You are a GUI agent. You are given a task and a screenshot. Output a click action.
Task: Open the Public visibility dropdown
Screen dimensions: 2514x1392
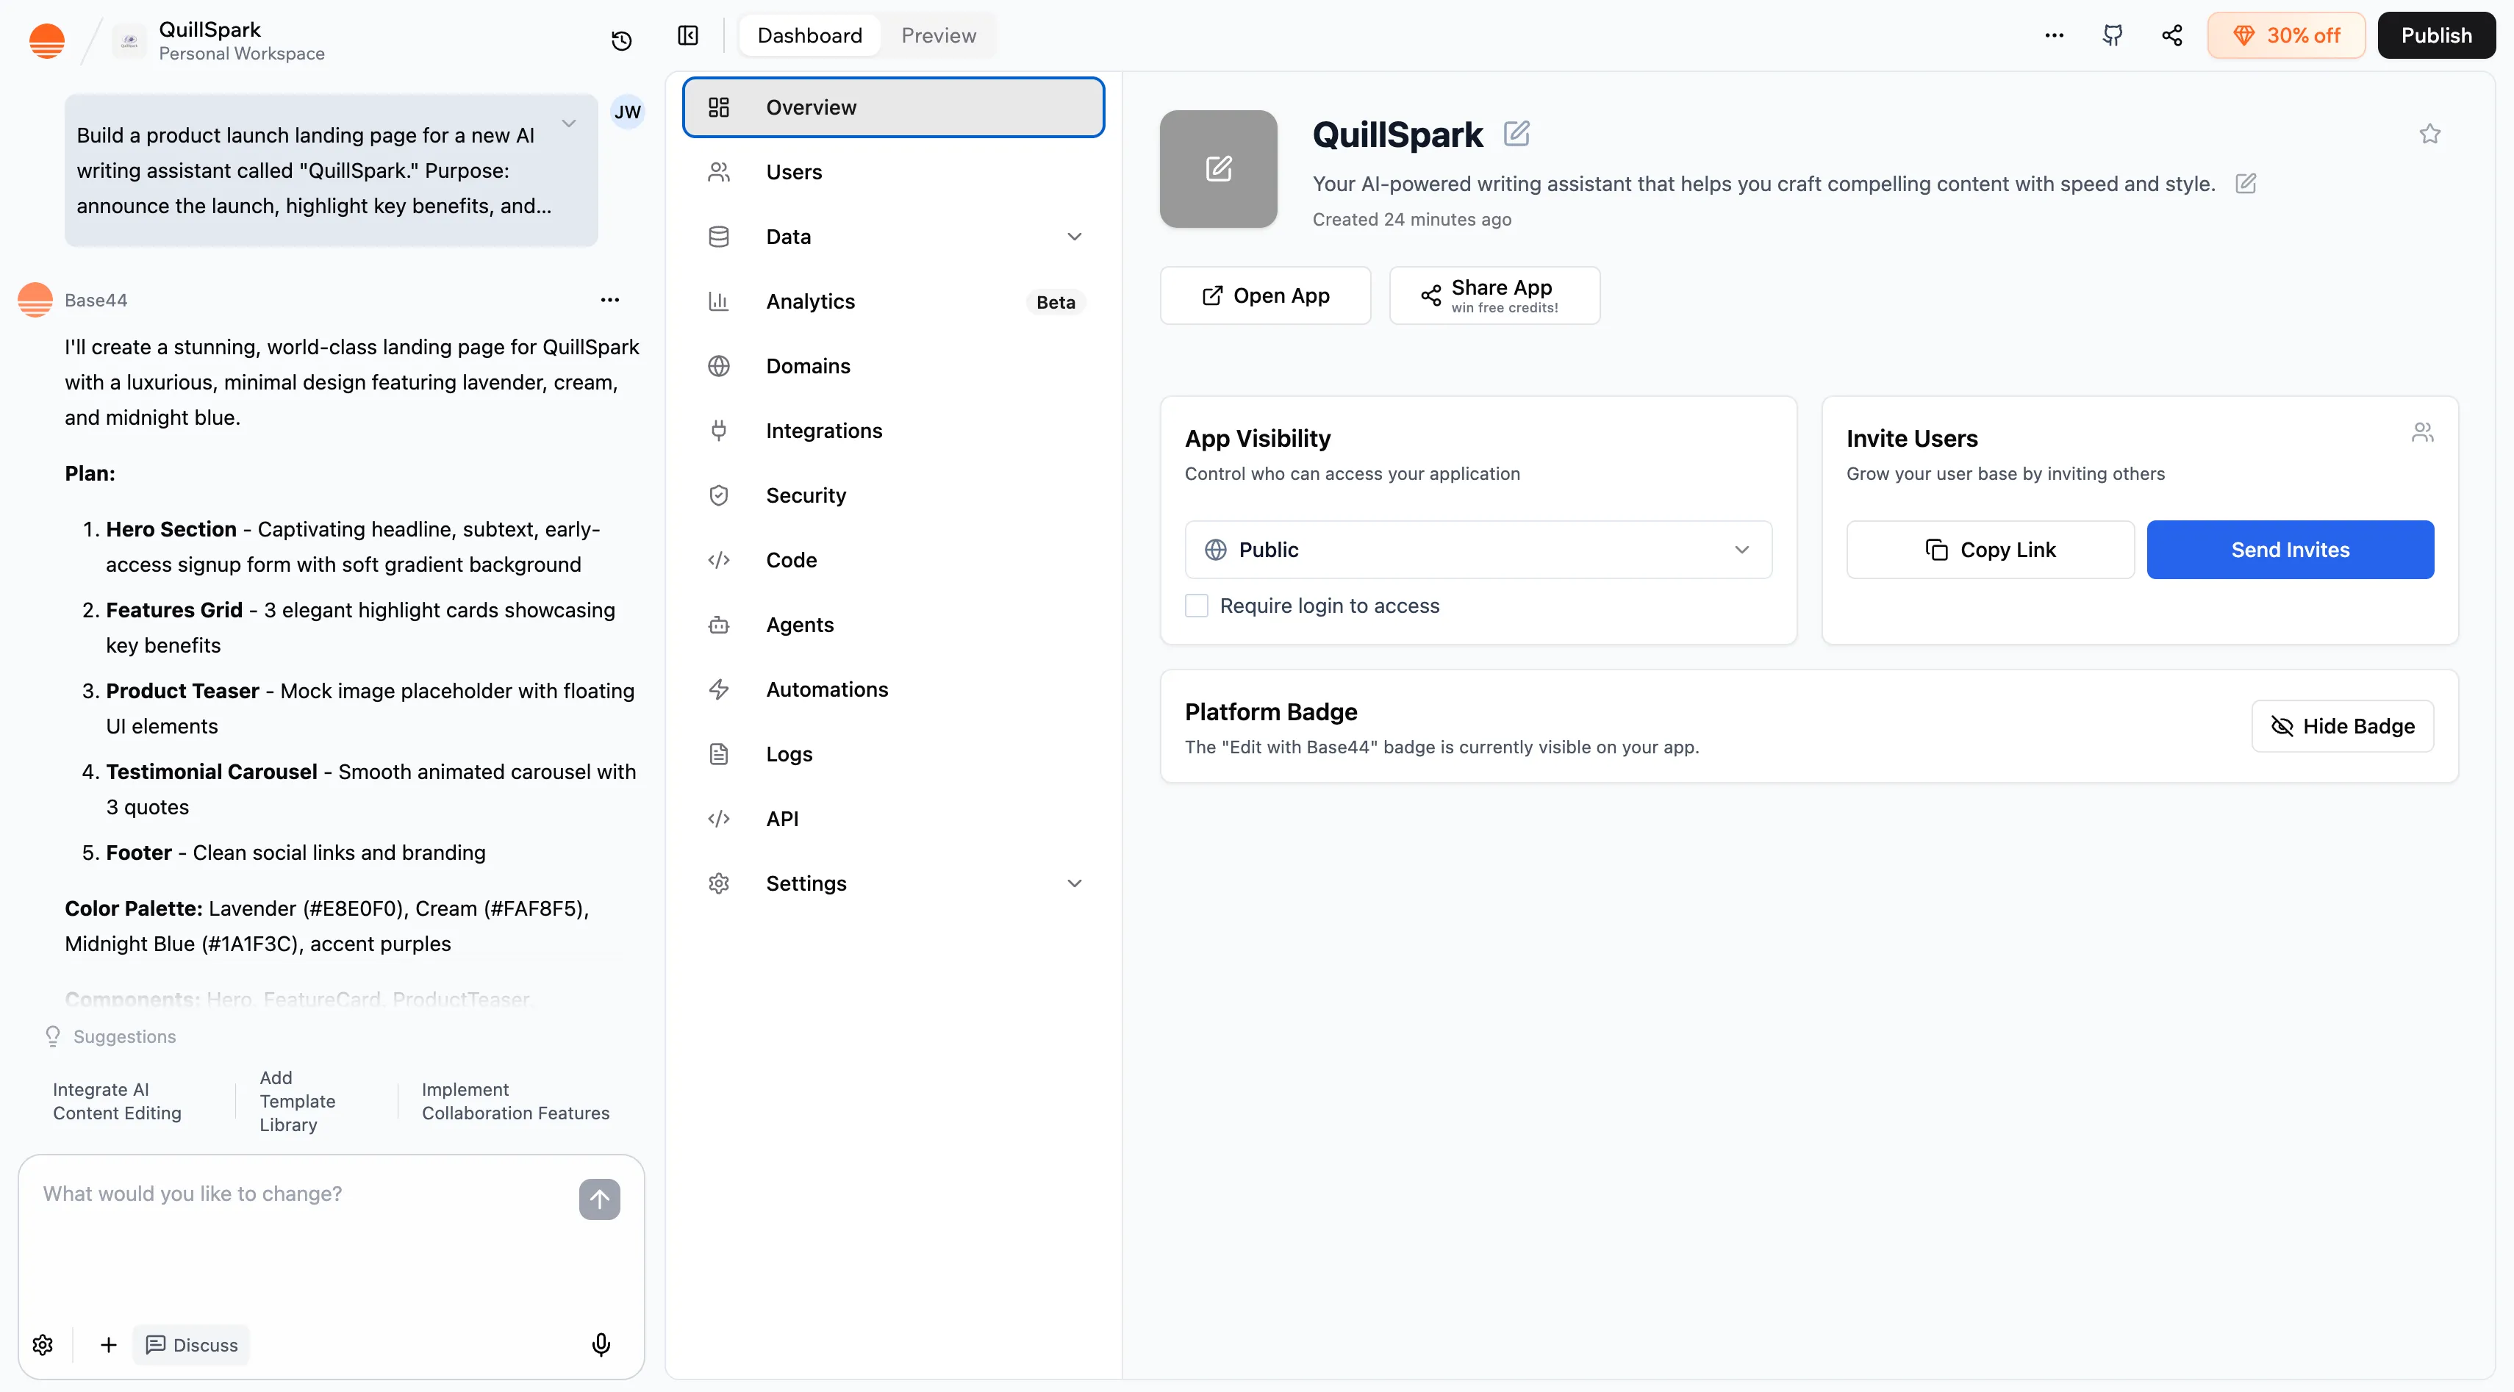coord(1478,549)
